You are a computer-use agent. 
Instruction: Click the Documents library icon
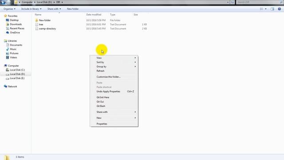pyautogui.click(x=8, y=45)
